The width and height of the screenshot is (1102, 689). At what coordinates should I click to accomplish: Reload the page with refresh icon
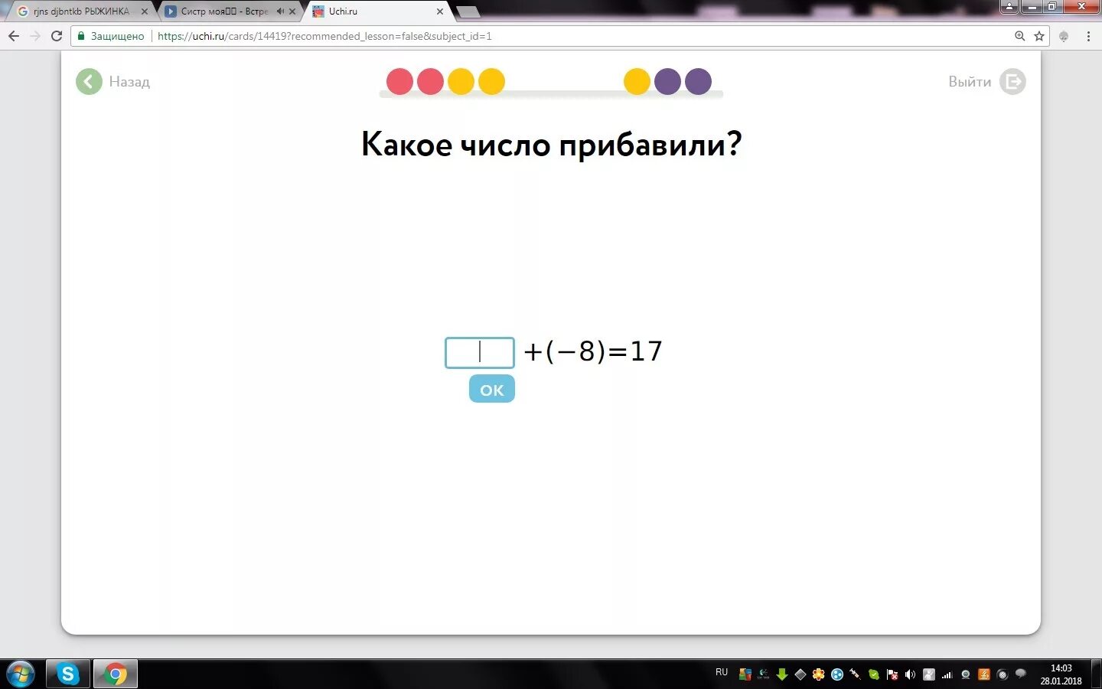coord(57,36)
